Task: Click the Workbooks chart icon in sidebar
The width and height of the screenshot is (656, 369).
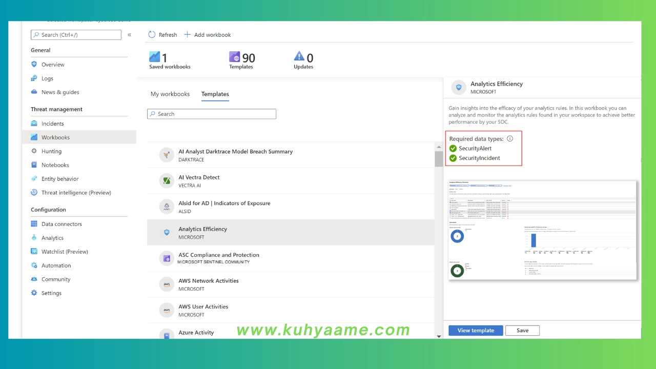Action: (34, 137)
